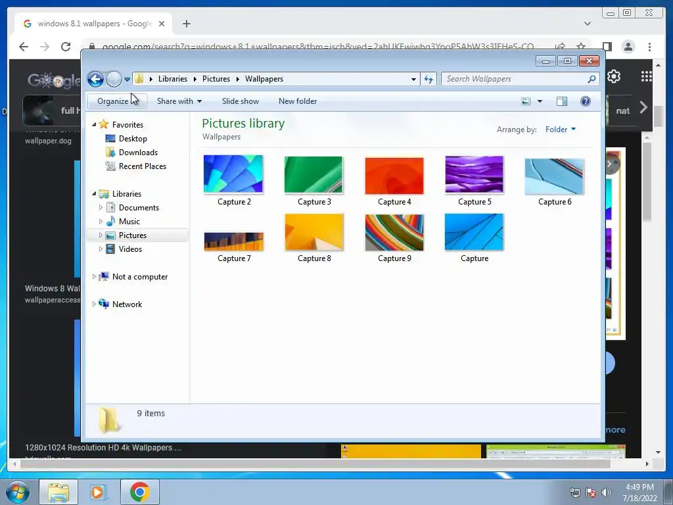The image size is (673, 505).
Task: Click the Windows Start button
Action: [17, 492]
